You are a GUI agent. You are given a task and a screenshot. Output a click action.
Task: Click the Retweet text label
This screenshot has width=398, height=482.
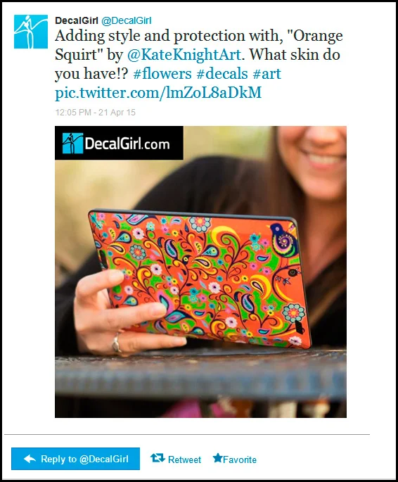(184, 459)
